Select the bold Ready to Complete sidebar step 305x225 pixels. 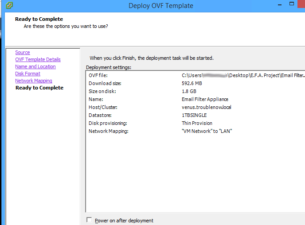(x=39, y=88)
